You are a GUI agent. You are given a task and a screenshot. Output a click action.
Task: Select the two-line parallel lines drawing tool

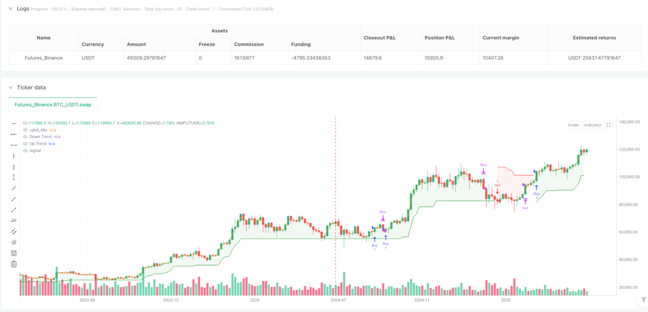click(13, 231)
